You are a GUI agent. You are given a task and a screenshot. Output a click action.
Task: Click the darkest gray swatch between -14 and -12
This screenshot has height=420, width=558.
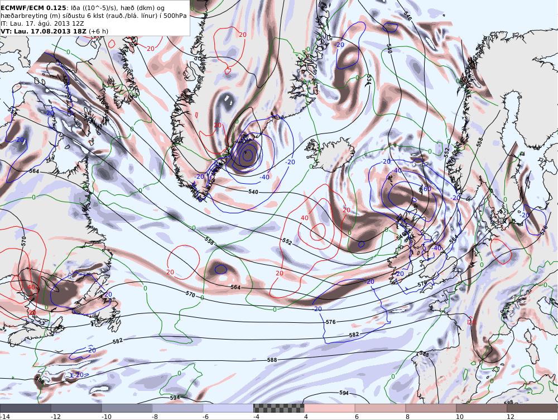pyautogui.click(x=26, y=408)
